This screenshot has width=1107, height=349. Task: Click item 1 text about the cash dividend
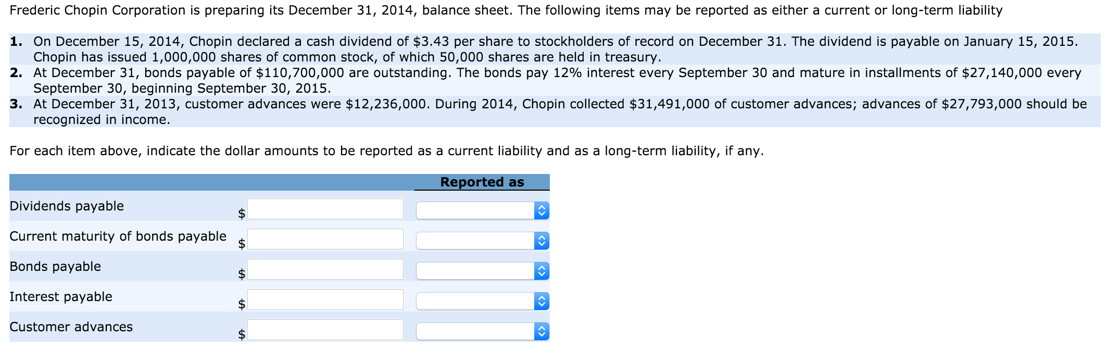[556, 49]
